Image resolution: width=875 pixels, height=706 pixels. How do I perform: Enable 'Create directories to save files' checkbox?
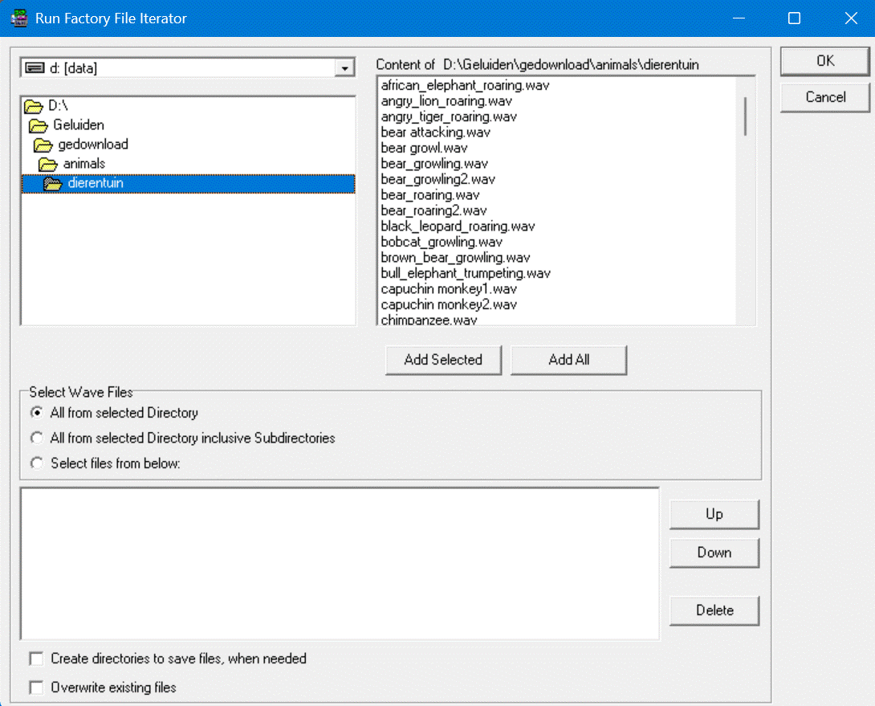(36, 659)
